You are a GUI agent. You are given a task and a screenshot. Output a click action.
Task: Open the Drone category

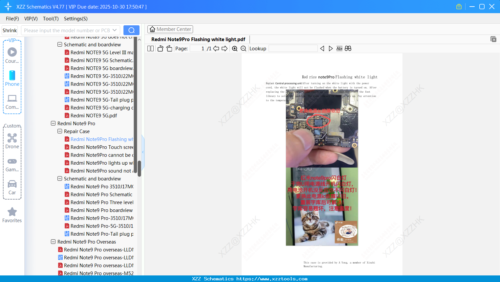click(12, 141)
